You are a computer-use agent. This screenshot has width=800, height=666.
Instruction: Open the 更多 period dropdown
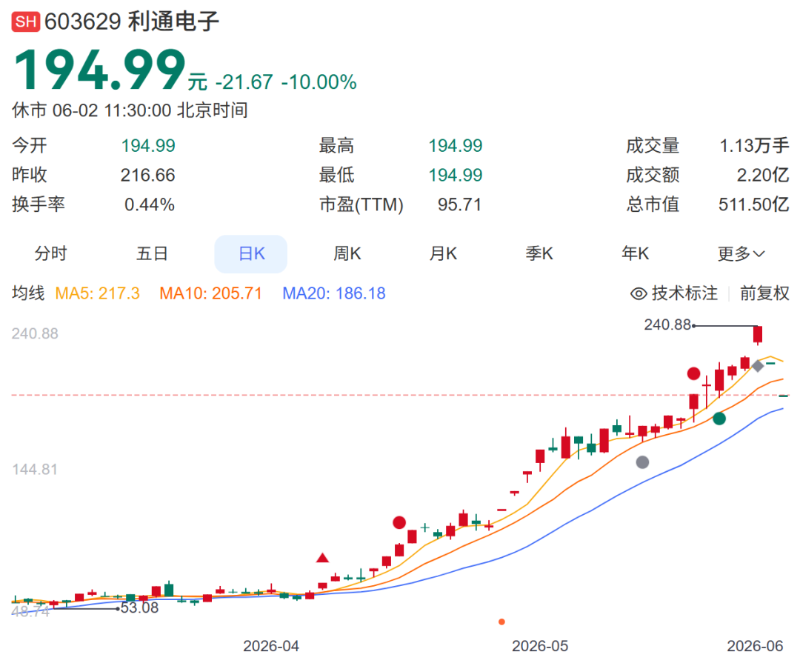click(x=740, y=253)
